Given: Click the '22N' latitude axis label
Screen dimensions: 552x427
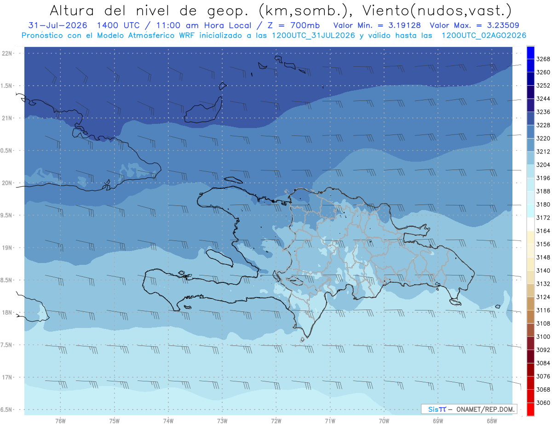Looking at the screenshot, I should (x=7, y=53).
